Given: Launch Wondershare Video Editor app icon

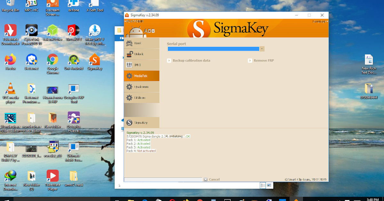Looking at the screenshot, I should 11,122.
